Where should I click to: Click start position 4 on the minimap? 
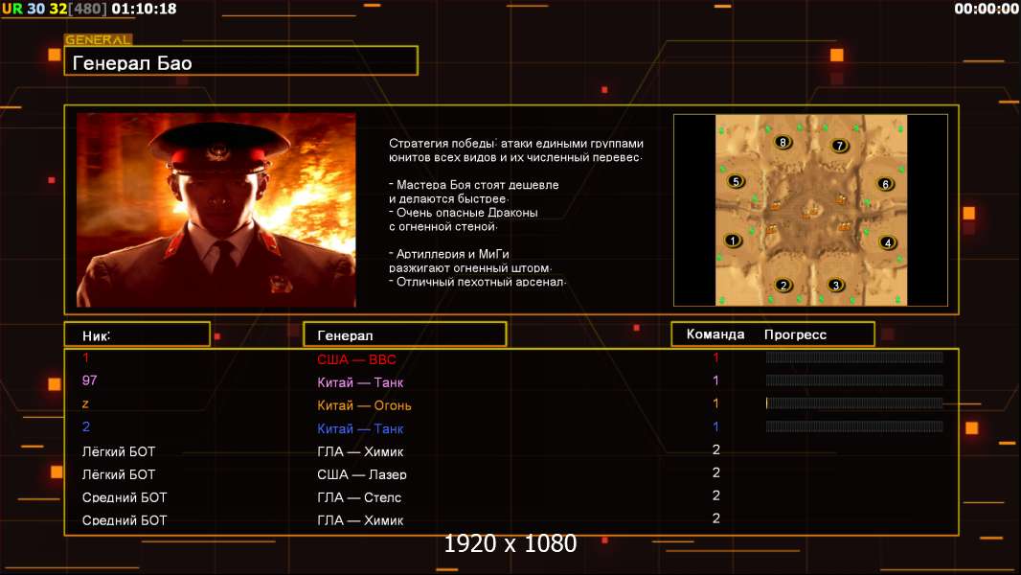click(x=888, y=242)
